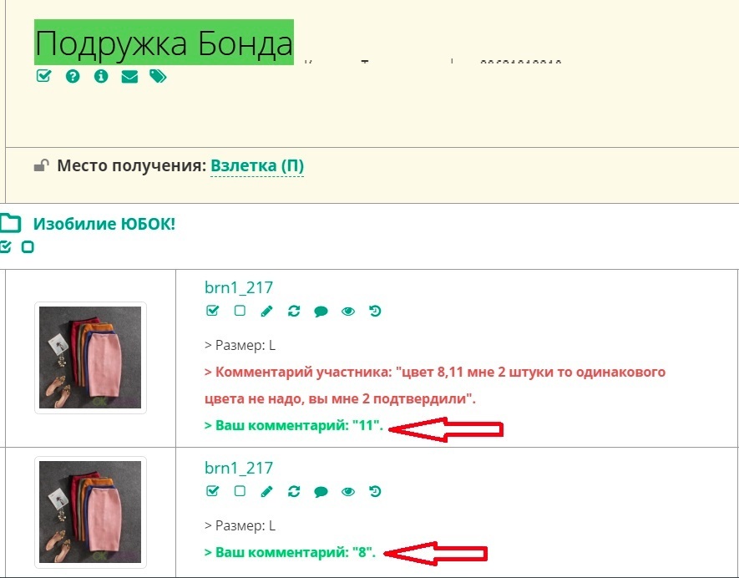Tick the checked-box icon in color 8 row
The image size is (739, 578).
click(x=213, y=491)
